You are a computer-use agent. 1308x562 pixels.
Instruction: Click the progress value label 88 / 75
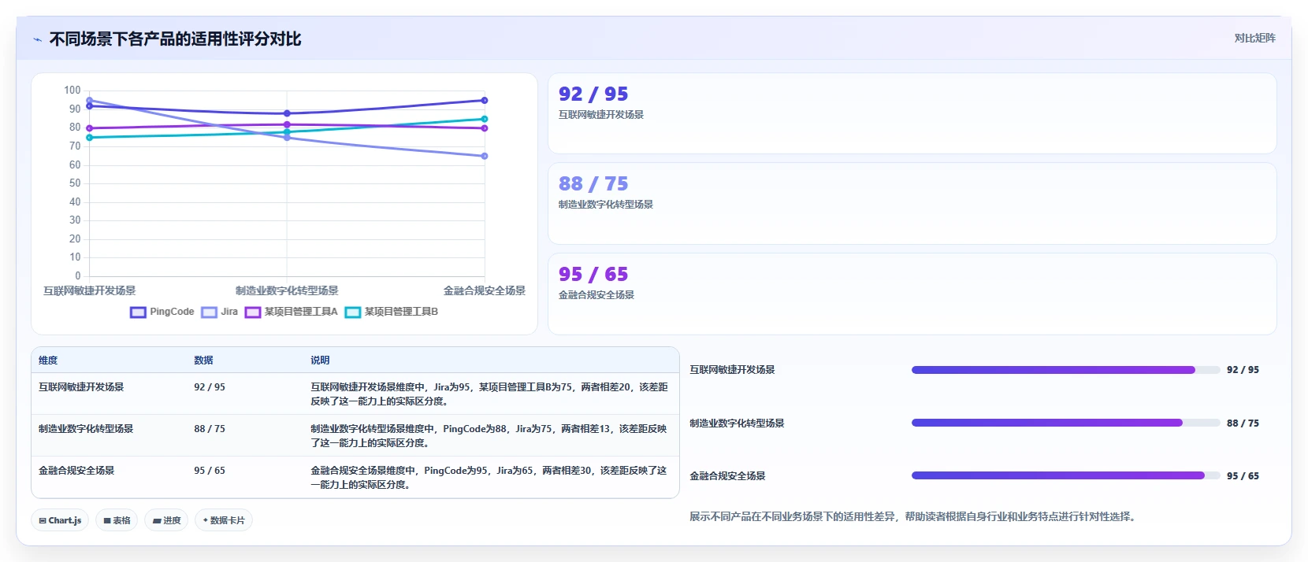click(x=1243, y=423)
